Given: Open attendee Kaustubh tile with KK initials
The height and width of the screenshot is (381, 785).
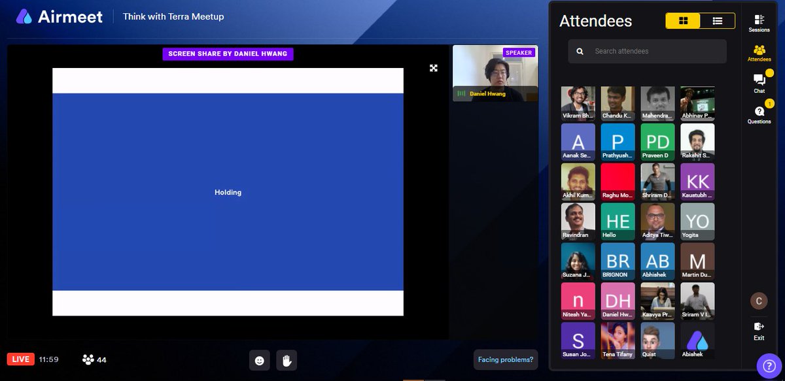Looking at the screenshot, I should pos(697,181).
